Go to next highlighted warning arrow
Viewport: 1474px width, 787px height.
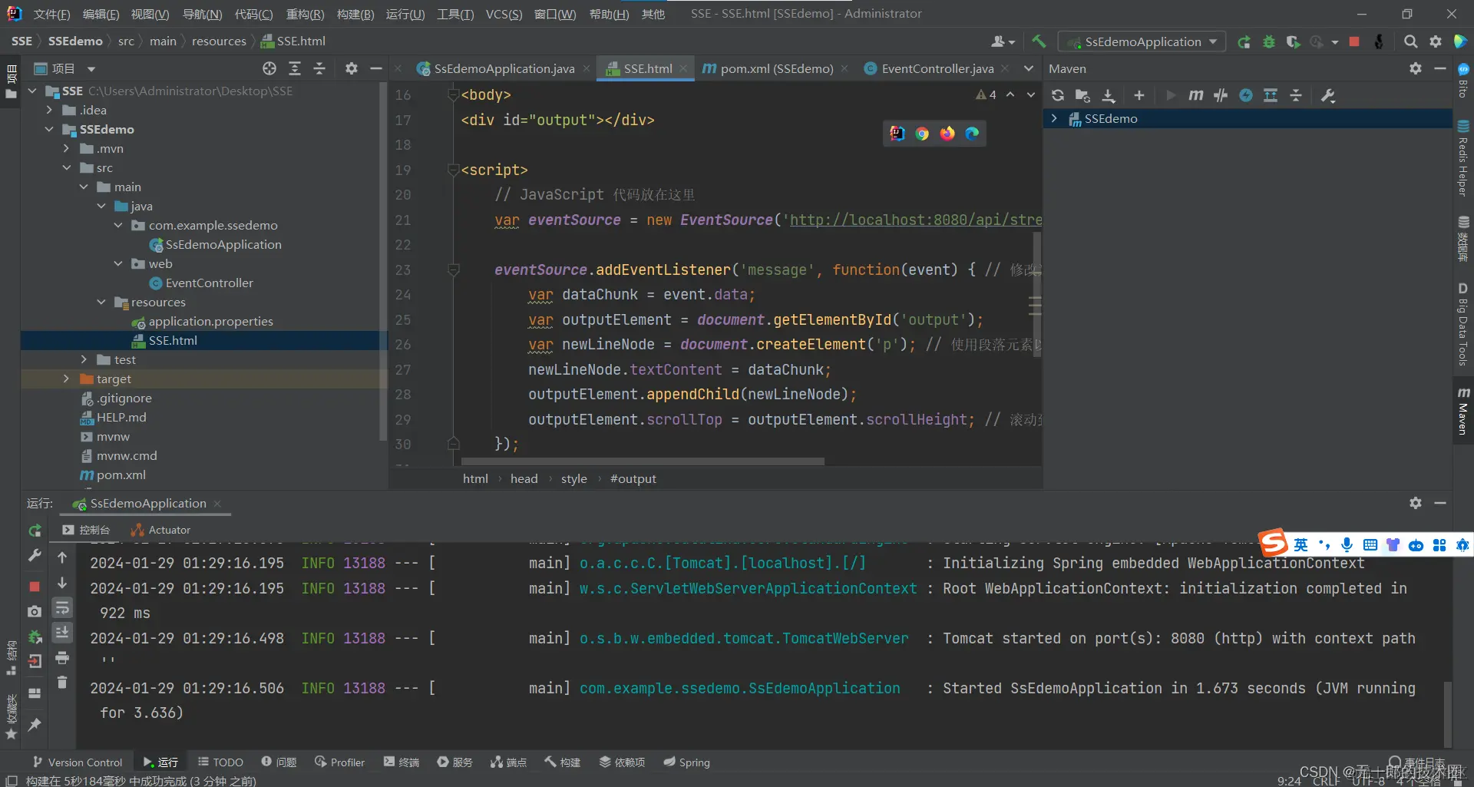(1031, 94)
